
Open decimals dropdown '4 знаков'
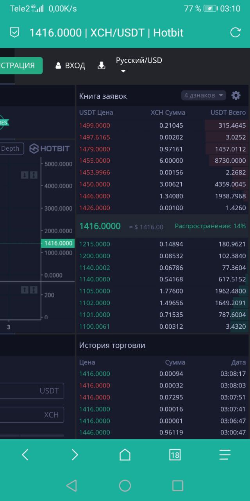pos(204,95)
